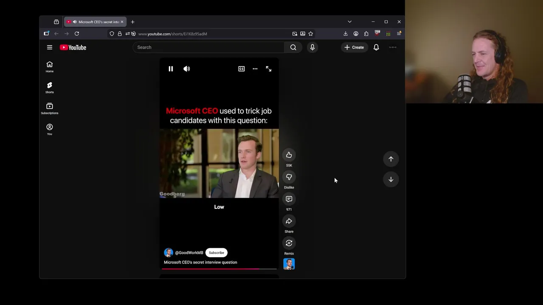Seek using the red video progress bar
The height and width of the screenshot is (305, 543).
[x=219, y=269]
